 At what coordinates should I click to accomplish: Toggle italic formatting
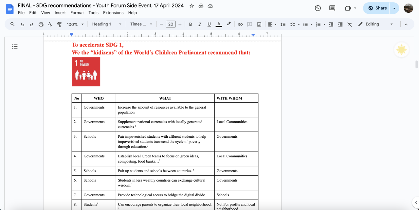[x=200, y=24]
